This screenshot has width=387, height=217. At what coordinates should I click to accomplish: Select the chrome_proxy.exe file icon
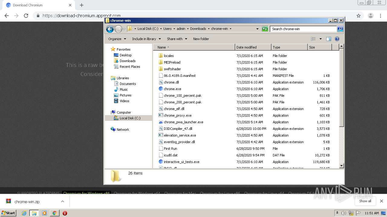(161, 115)
